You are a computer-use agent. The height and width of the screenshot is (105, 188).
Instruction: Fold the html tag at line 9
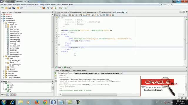point(59,34)
